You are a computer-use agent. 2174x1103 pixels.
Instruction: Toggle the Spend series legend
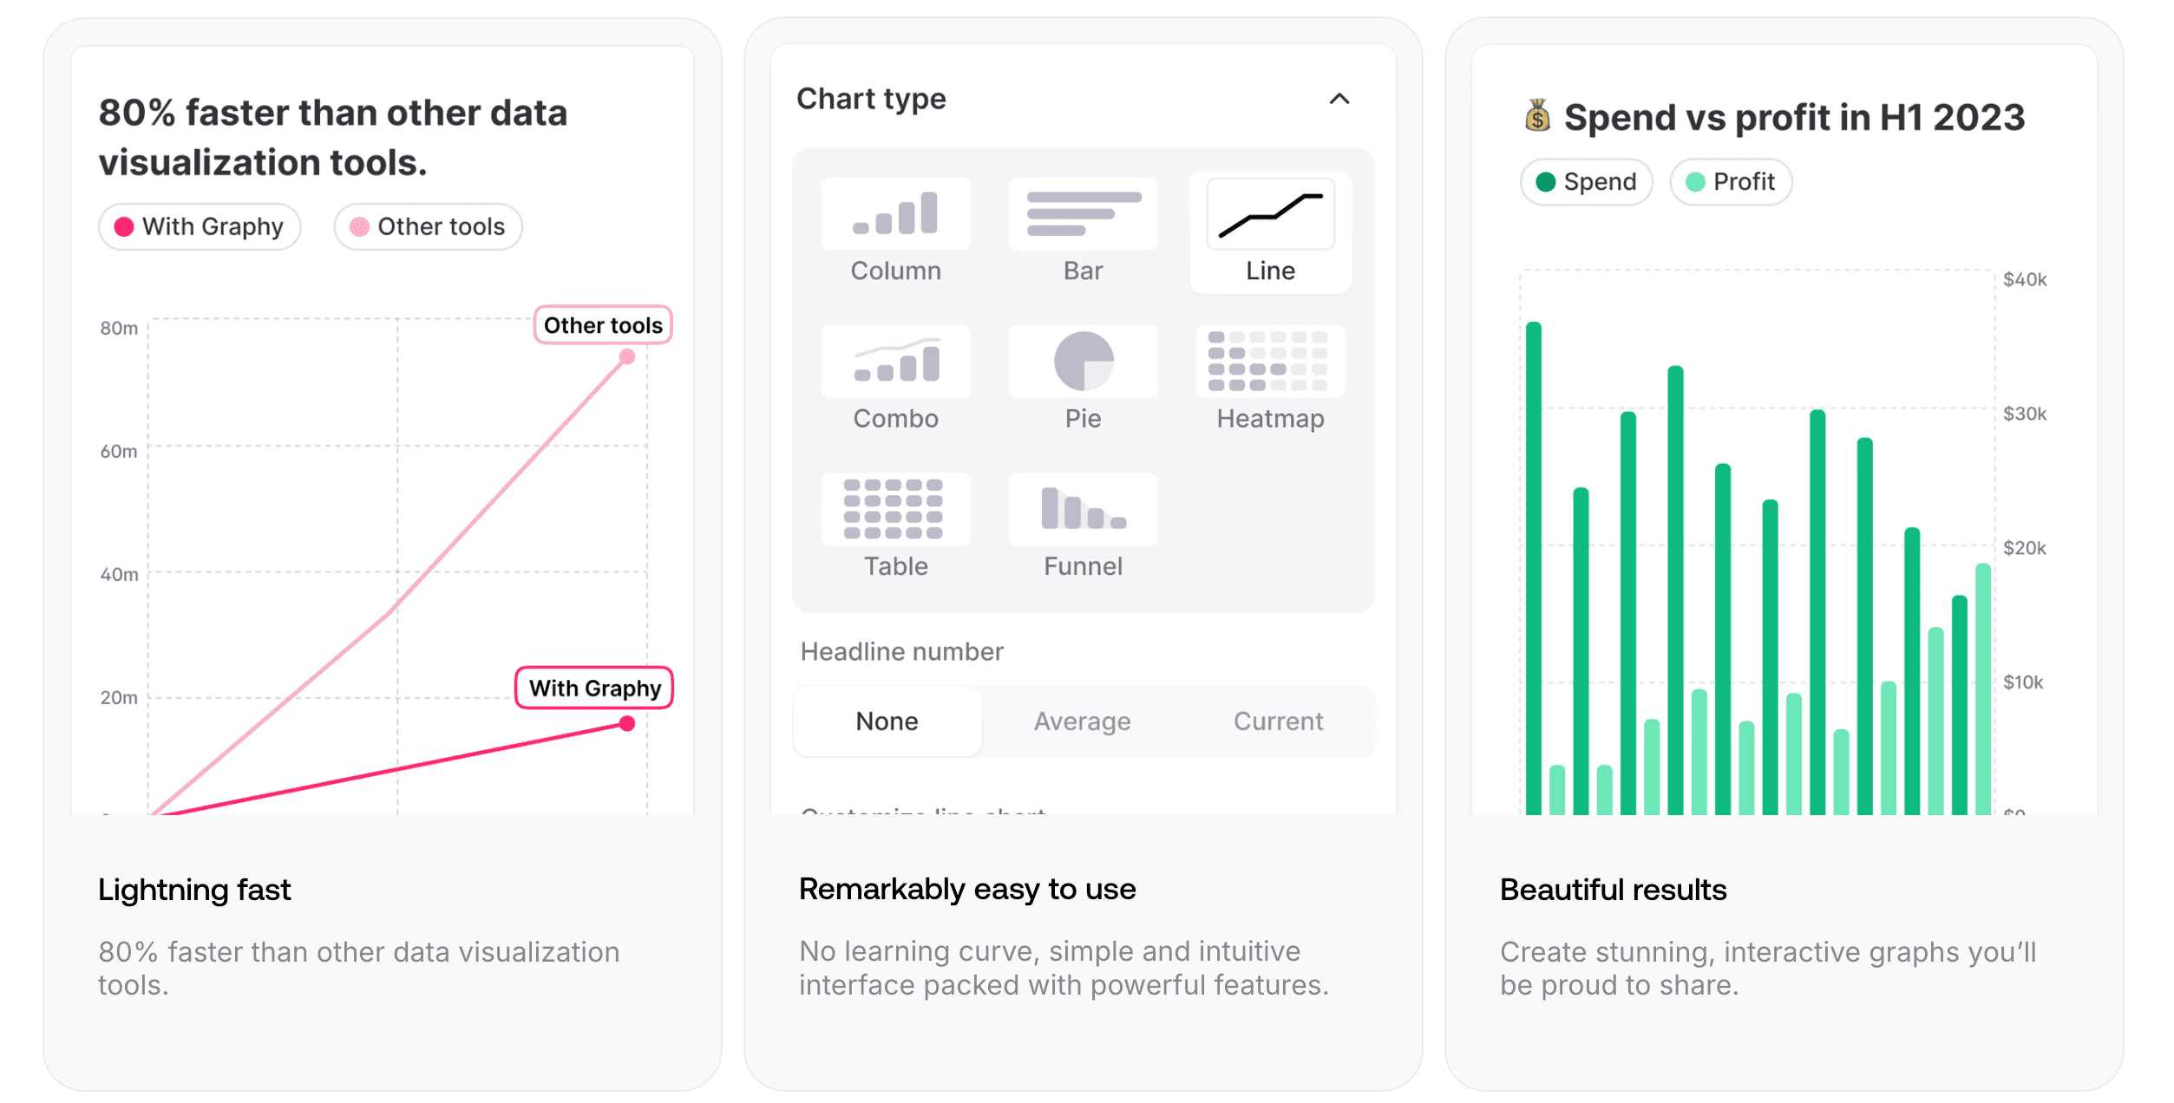pos(1586,182)
